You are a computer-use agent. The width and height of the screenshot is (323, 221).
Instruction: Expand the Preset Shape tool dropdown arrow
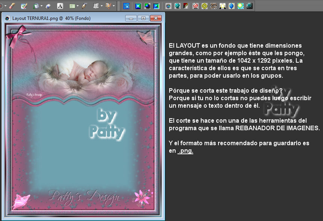coord(77,6)
